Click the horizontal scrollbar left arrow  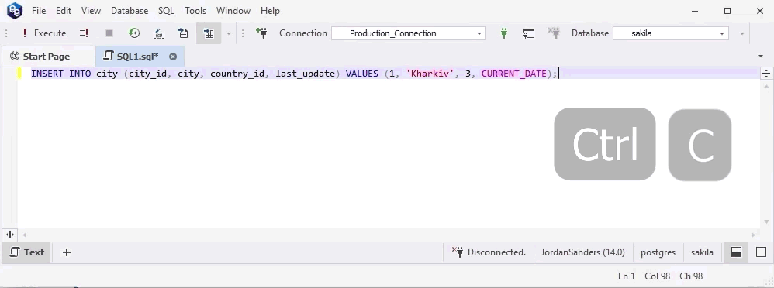(x=24, y=235)
